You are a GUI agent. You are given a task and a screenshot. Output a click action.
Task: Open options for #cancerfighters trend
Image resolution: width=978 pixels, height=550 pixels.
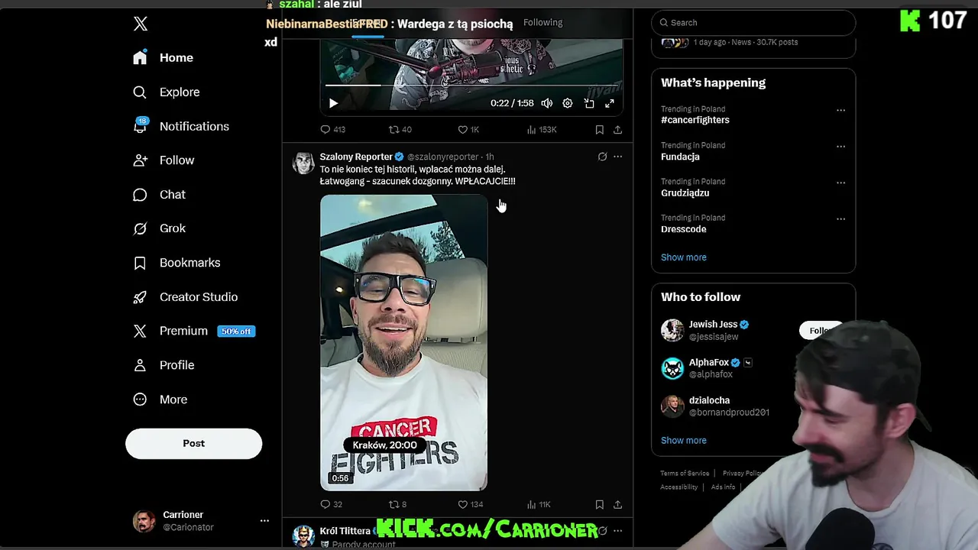coord(840,110)
